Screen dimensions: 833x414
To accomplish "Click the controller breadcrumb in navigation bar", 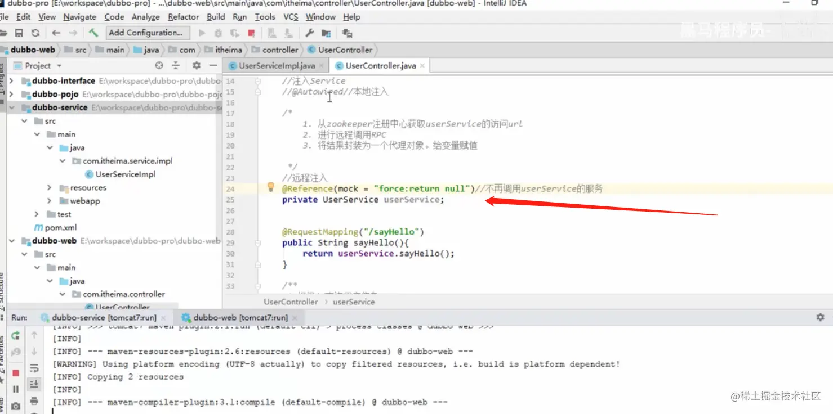I will (274, 49).
